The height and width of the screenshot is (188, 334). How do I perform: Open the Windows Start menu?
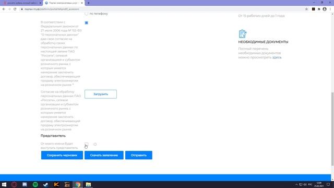click(x=4, y=184)
